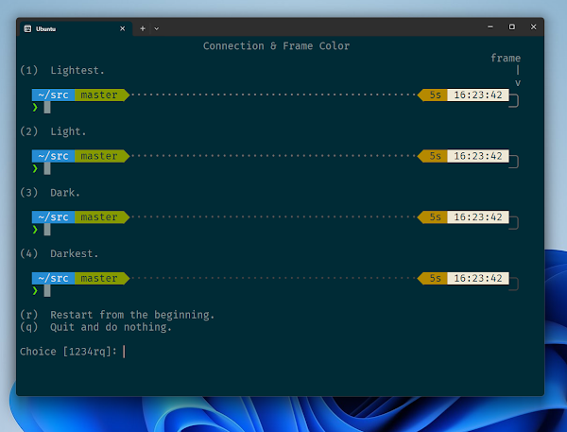The width and height of the screenshot is (567, 432).
Task: Click the '(3) Dark.' option text
Action: click(50, 193)
